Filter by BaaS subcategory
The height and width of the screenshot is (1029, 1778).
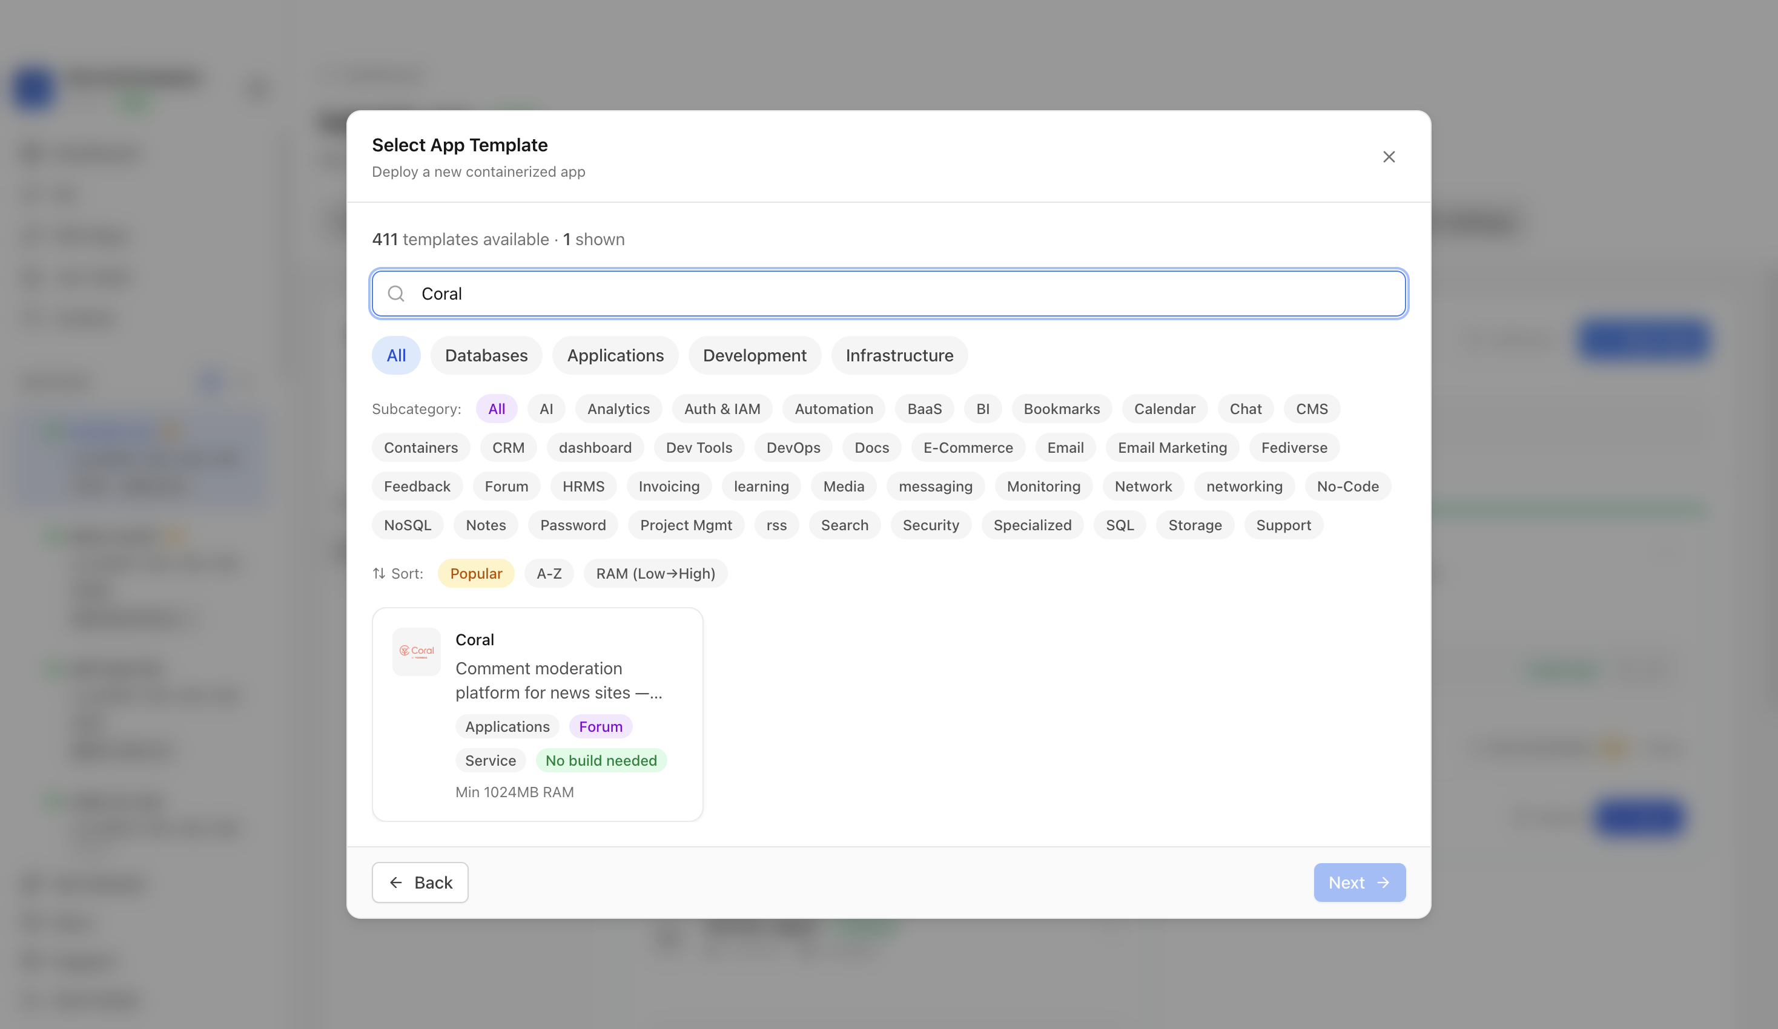(925, 409)
